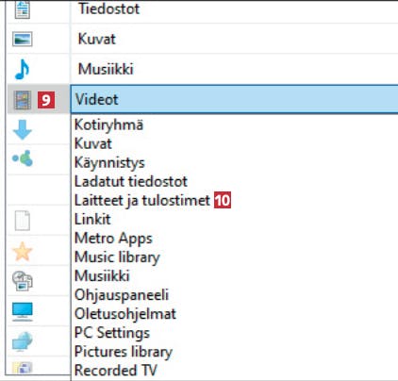Click the network globe monitor icon
The image size is (398, 381).
(23, 341)
